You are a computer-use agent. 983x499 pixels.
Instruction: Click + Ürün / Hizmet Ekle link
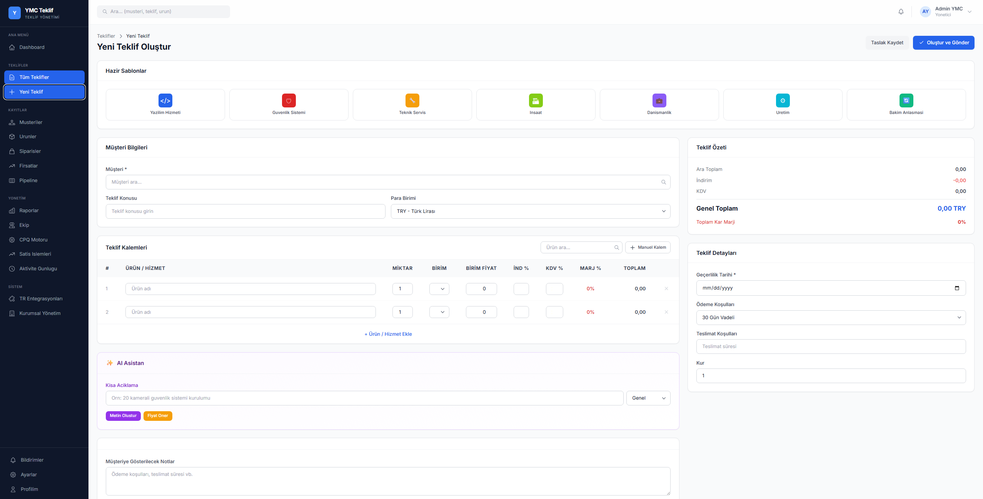388,334
